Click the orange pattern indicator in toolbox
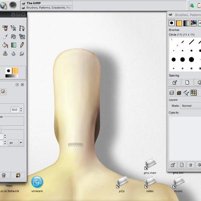Screen dimensions: 201x201 coord(15,71)
